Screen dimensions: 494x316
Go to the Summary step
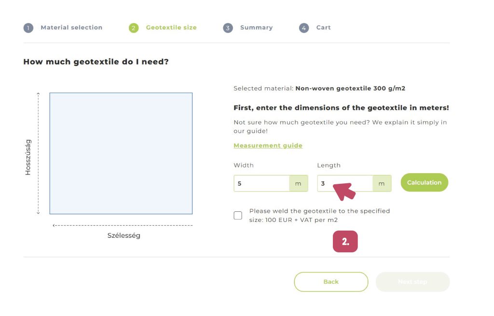coord(256,27)
